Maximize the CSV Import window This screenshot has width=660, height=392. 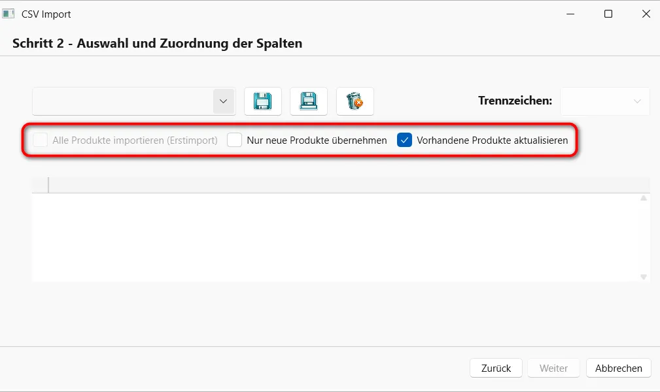pyautogui.click(x=608, y=14)
